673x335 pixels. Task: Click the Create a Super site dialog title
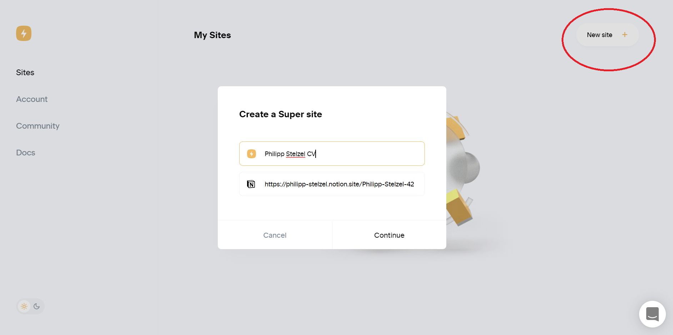[x=280, y=114]
